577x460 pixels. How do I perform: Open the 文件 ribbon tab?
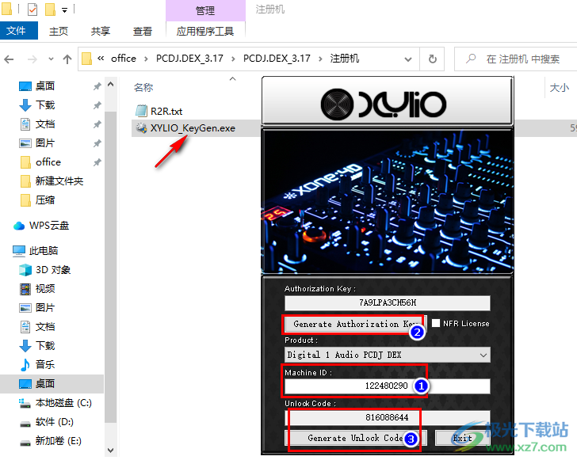(18, 31)
